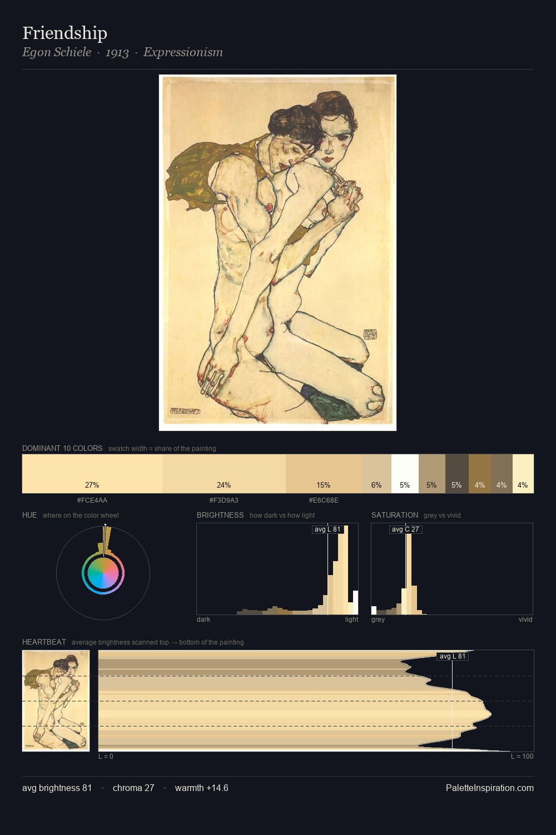The image size is (556, 835).
Task: Click the 'L = 0' axis label
Action: click(106, 757)
